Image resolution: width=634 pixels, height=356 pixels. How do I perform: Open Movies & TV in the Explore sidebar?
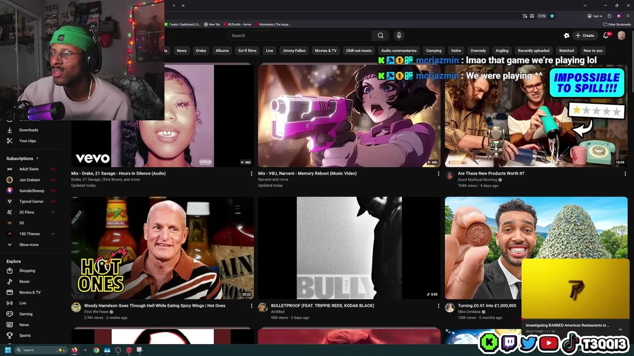pyautogui.click(x=30, y=293)
